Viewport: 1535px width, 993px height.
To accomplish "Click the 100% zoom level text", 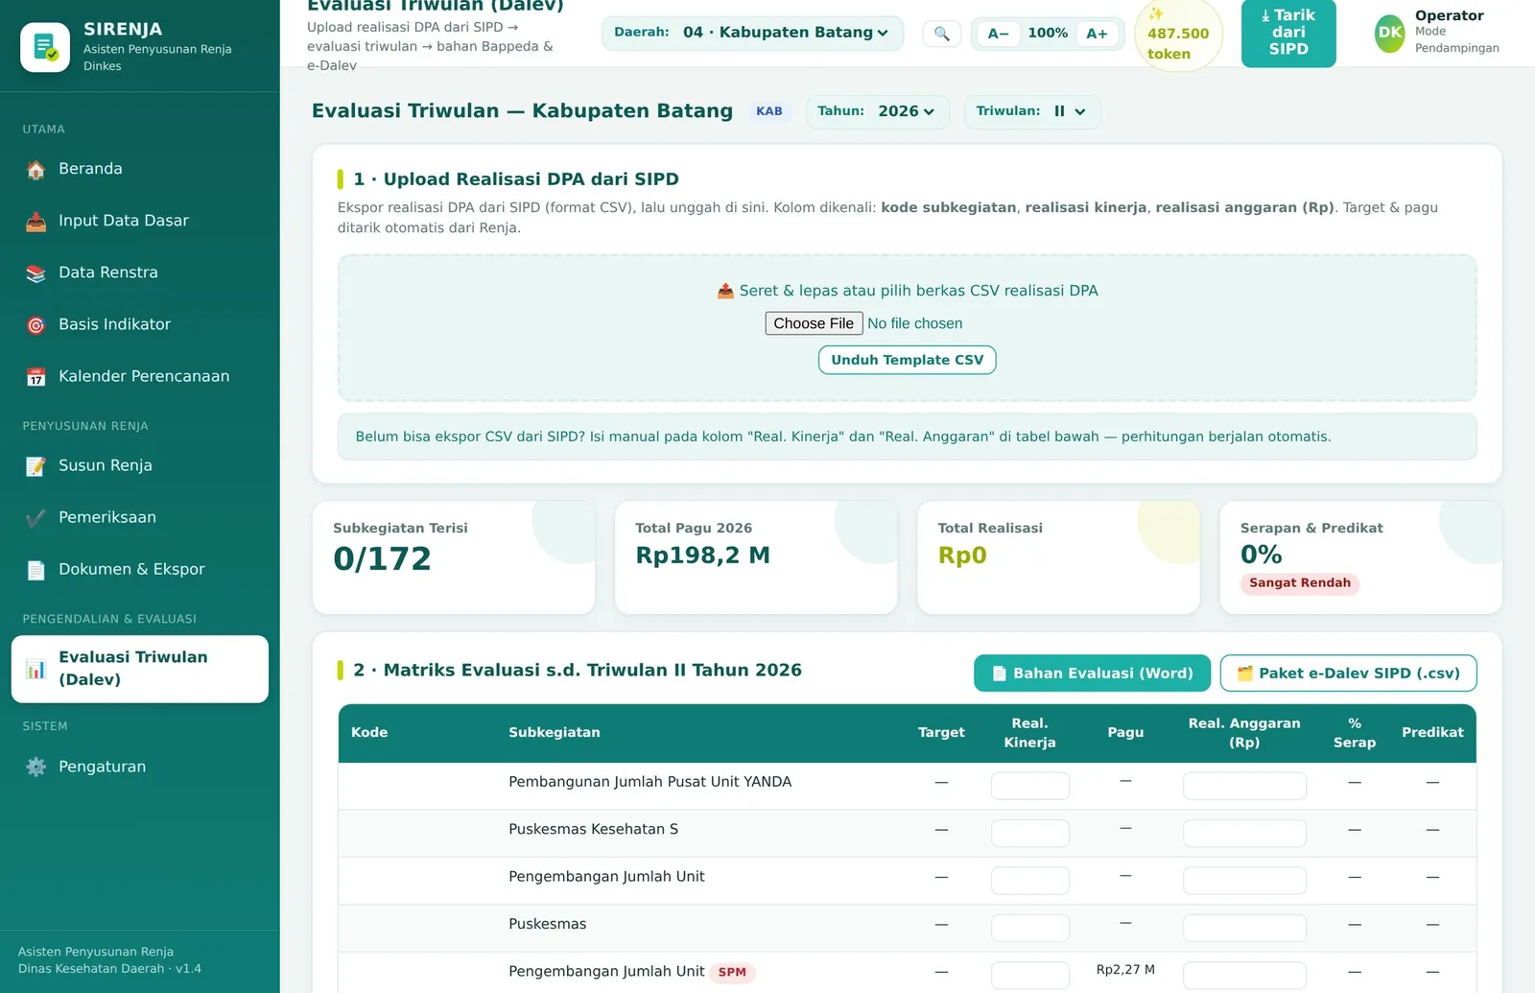I will 1048,33.
